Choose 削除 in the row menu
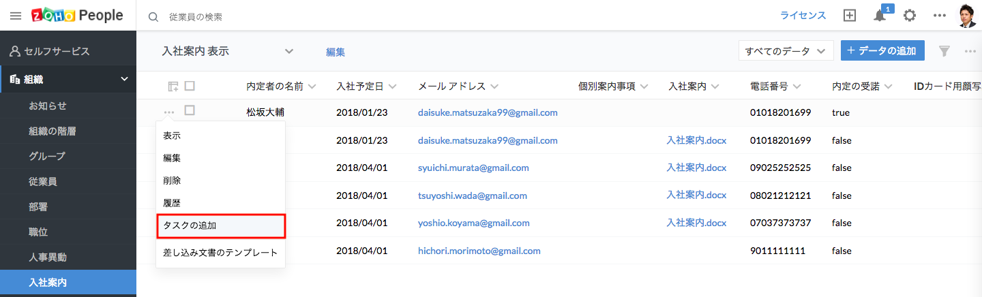982x297 pixels. [172, 181]
